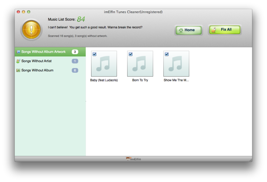Click the Baby (feat Ludacris) song title

[104, 80]
